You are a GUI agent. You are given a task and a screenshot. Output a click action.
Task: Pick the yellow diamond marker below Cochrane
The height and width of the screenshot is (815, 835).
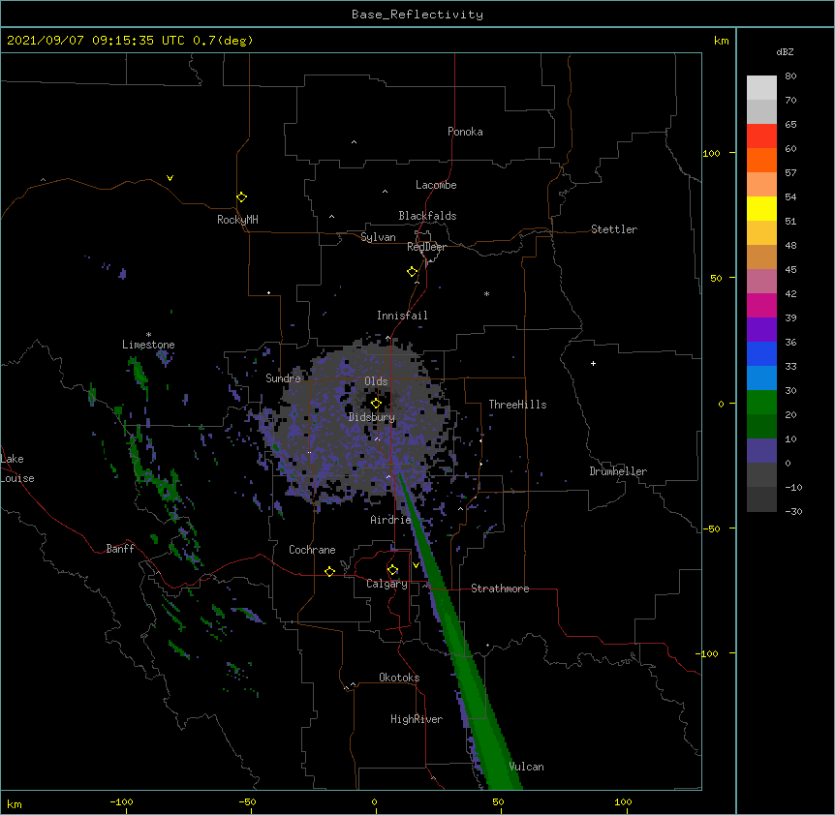(329, 571)
